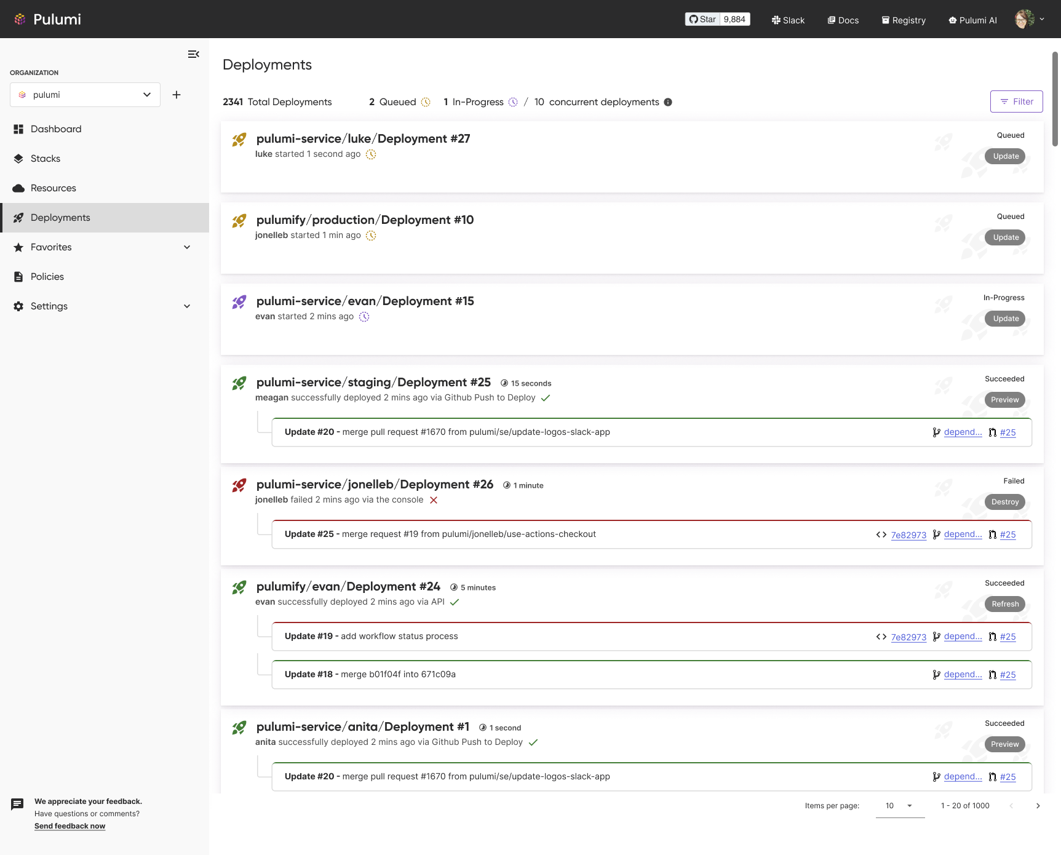Open Stacks in the sidebar
1061x855 pixels.
[105, 159]
